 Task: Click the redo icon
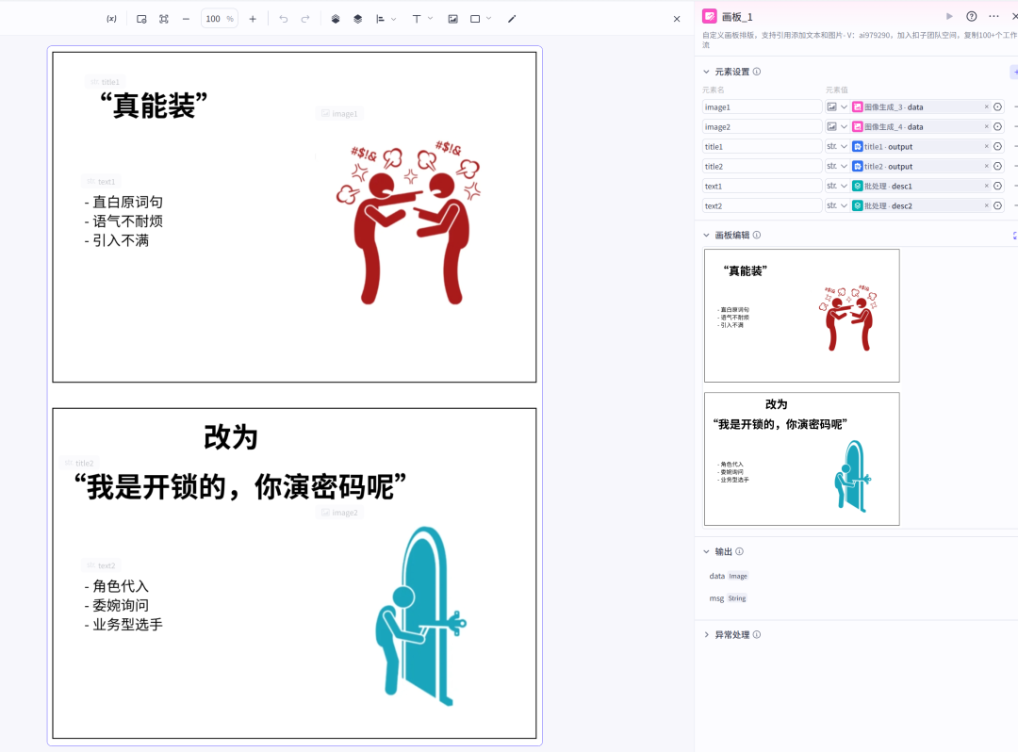(x=305, y=18)
